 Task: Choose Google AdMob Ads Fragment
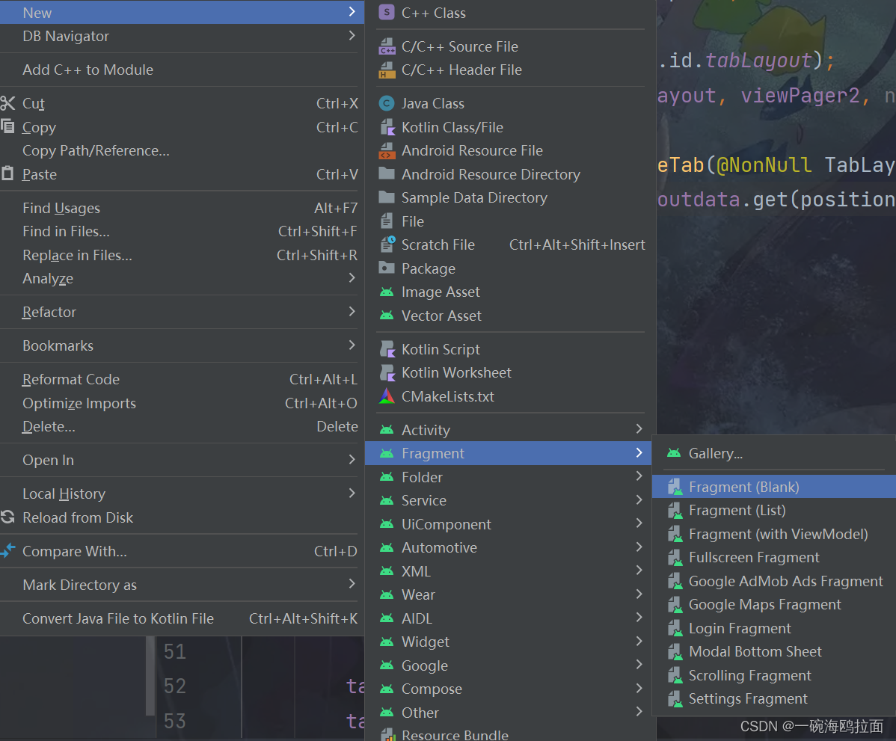(773, 581)
